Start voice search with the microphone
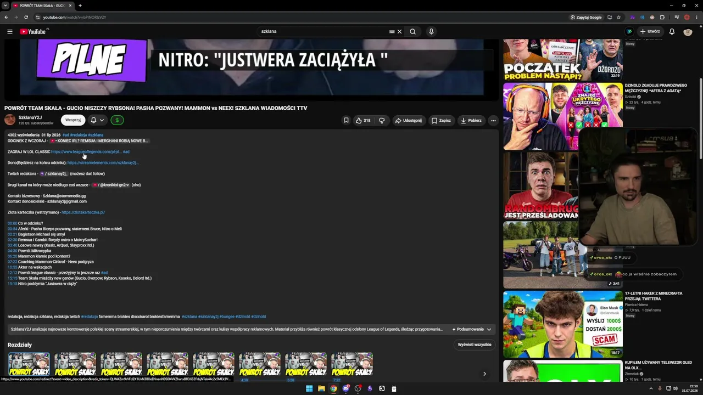Screen dimensions: 703x395 tap(431, 32)
